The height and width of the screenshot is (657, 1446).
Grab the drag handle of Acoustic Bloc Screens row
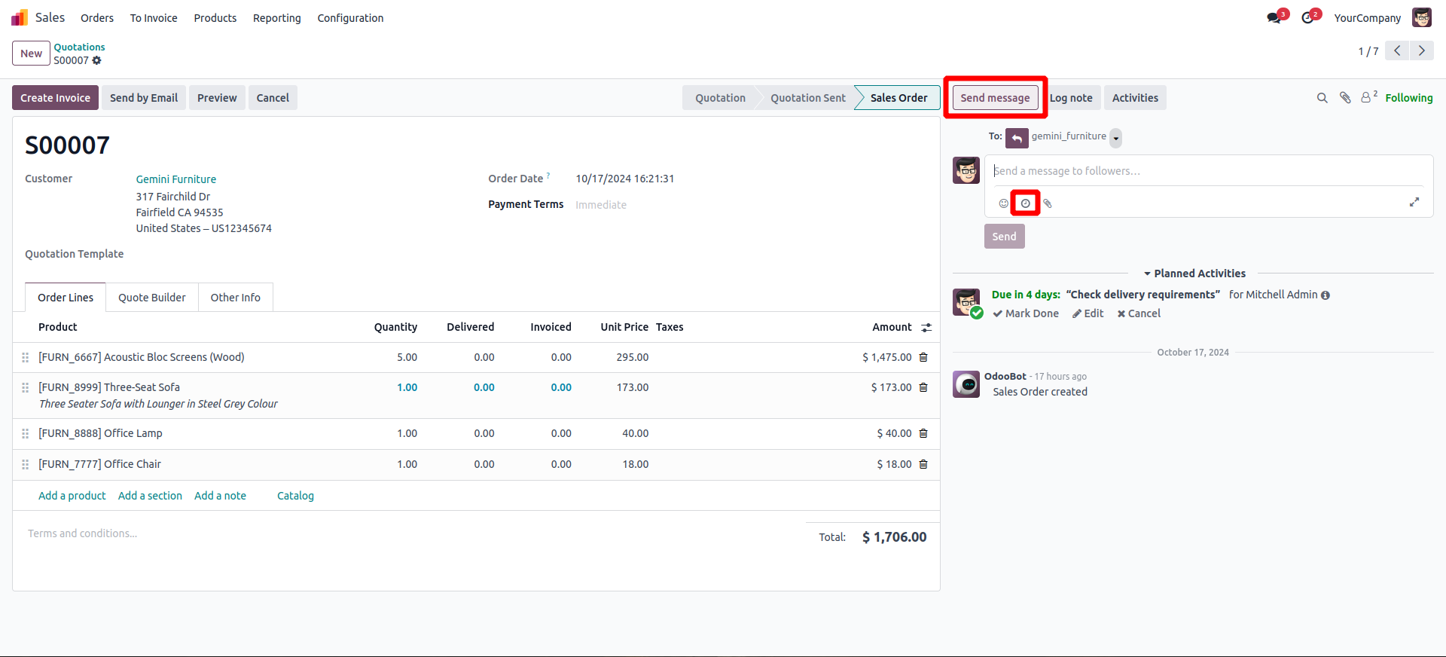point(26,357)
